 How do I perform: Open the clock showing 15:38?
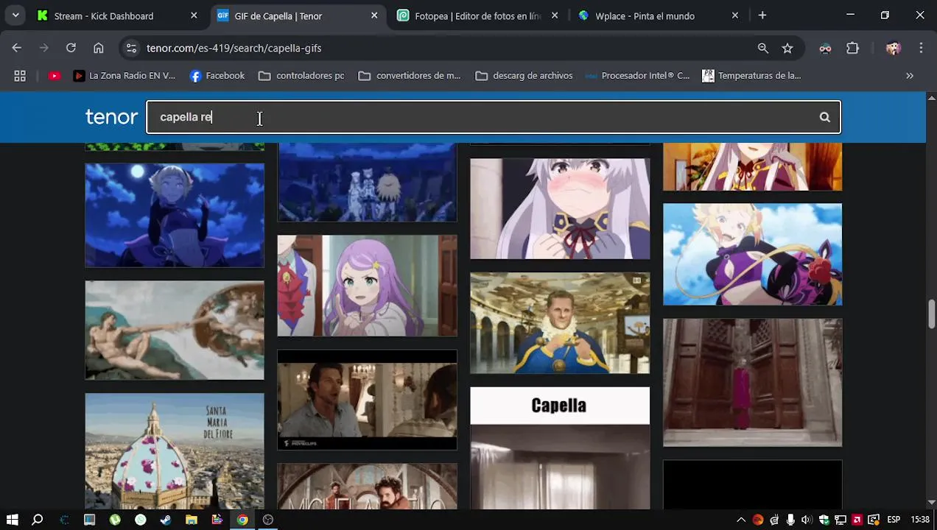919,520
